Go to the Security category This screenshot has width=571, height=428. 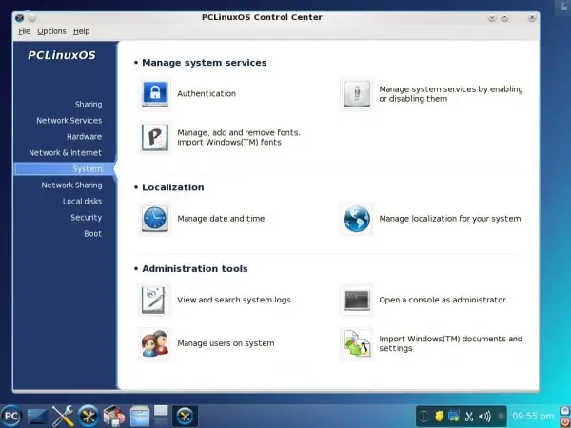[86, 218]
